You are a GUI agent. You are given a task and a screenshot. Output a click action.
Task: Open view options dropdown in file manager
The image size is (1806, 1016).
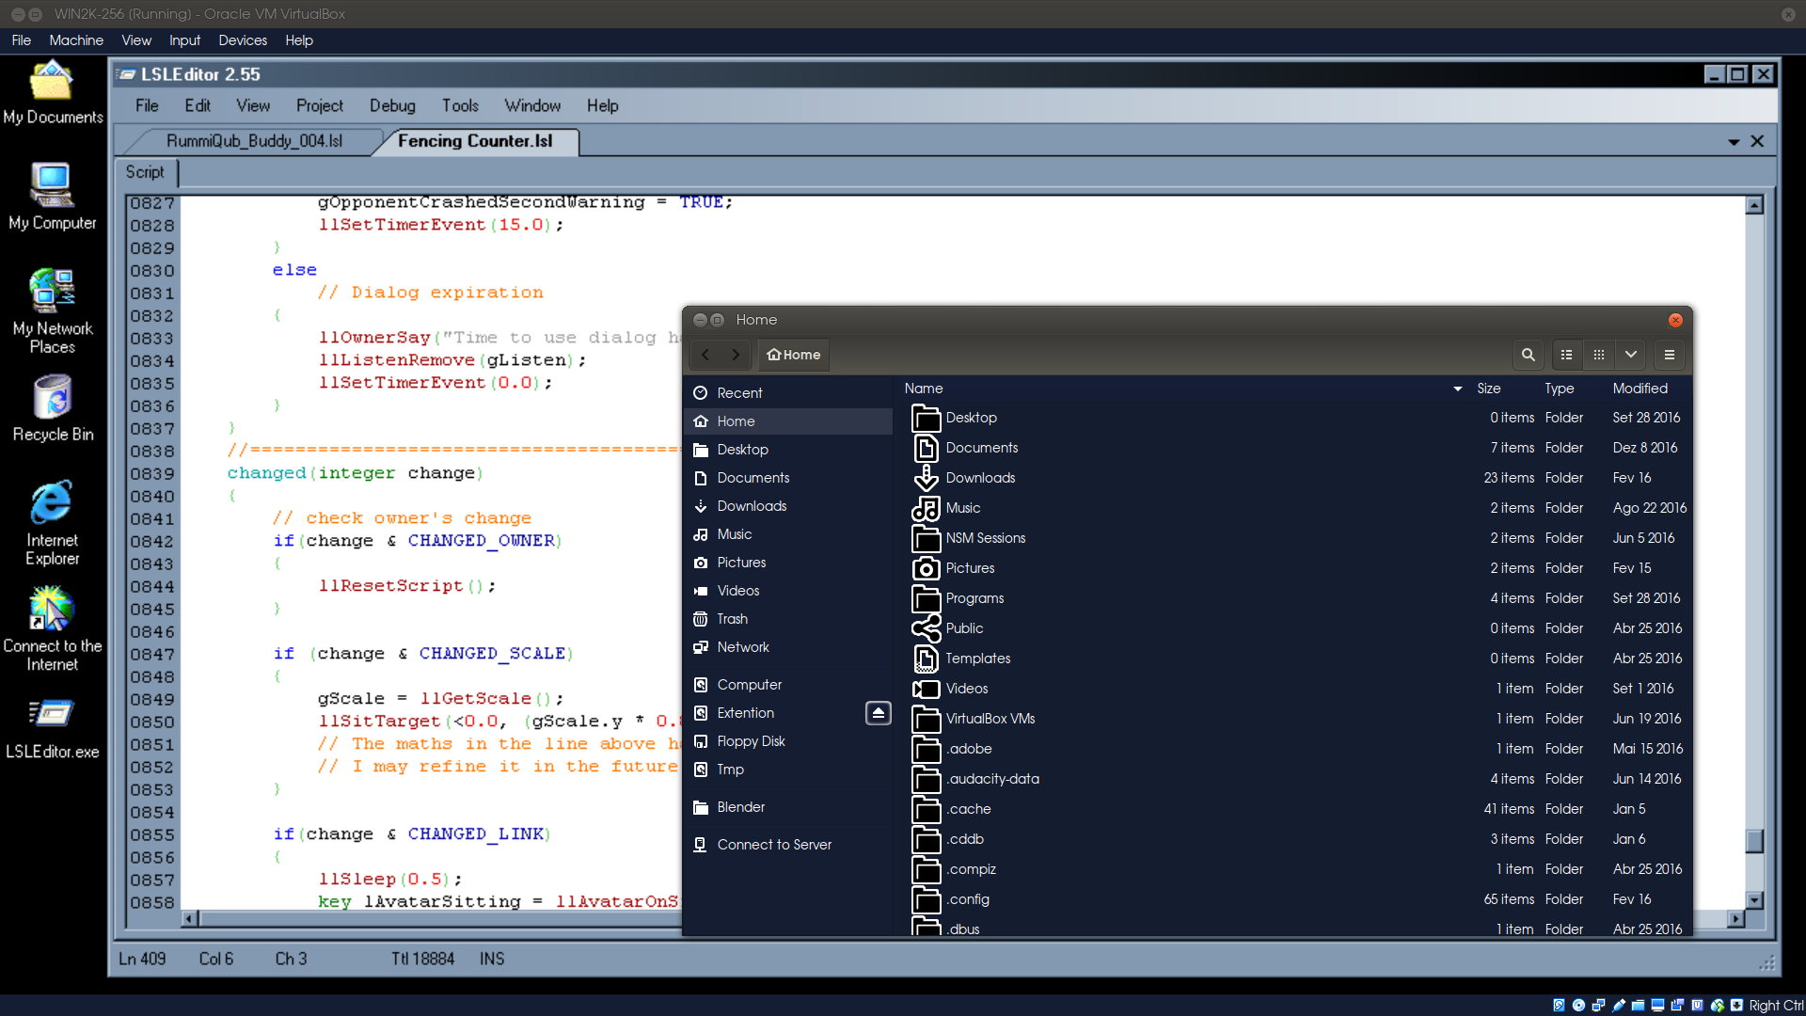click(x=1631, y=355)
